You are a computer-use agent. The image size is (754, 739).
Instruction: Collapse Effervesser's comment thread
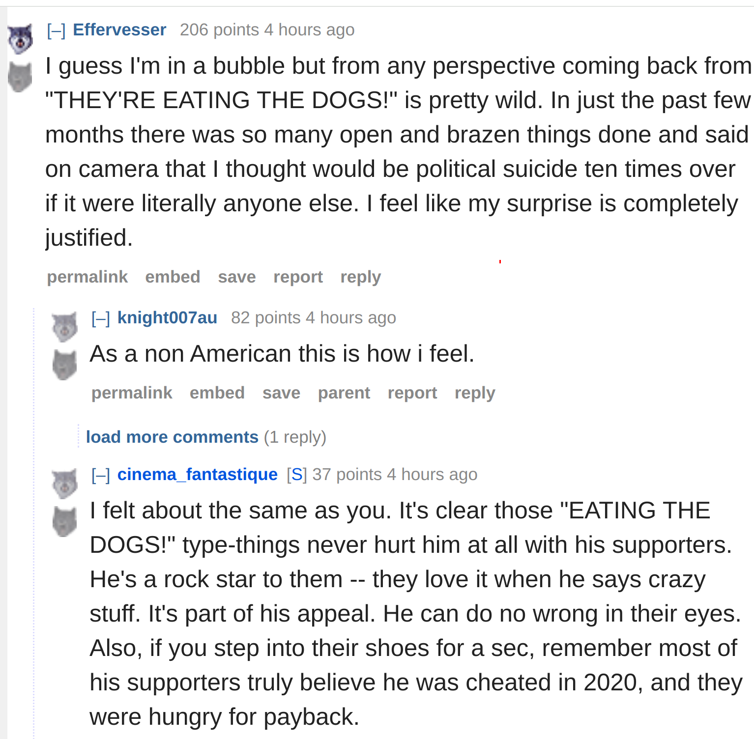pos(56,30)
